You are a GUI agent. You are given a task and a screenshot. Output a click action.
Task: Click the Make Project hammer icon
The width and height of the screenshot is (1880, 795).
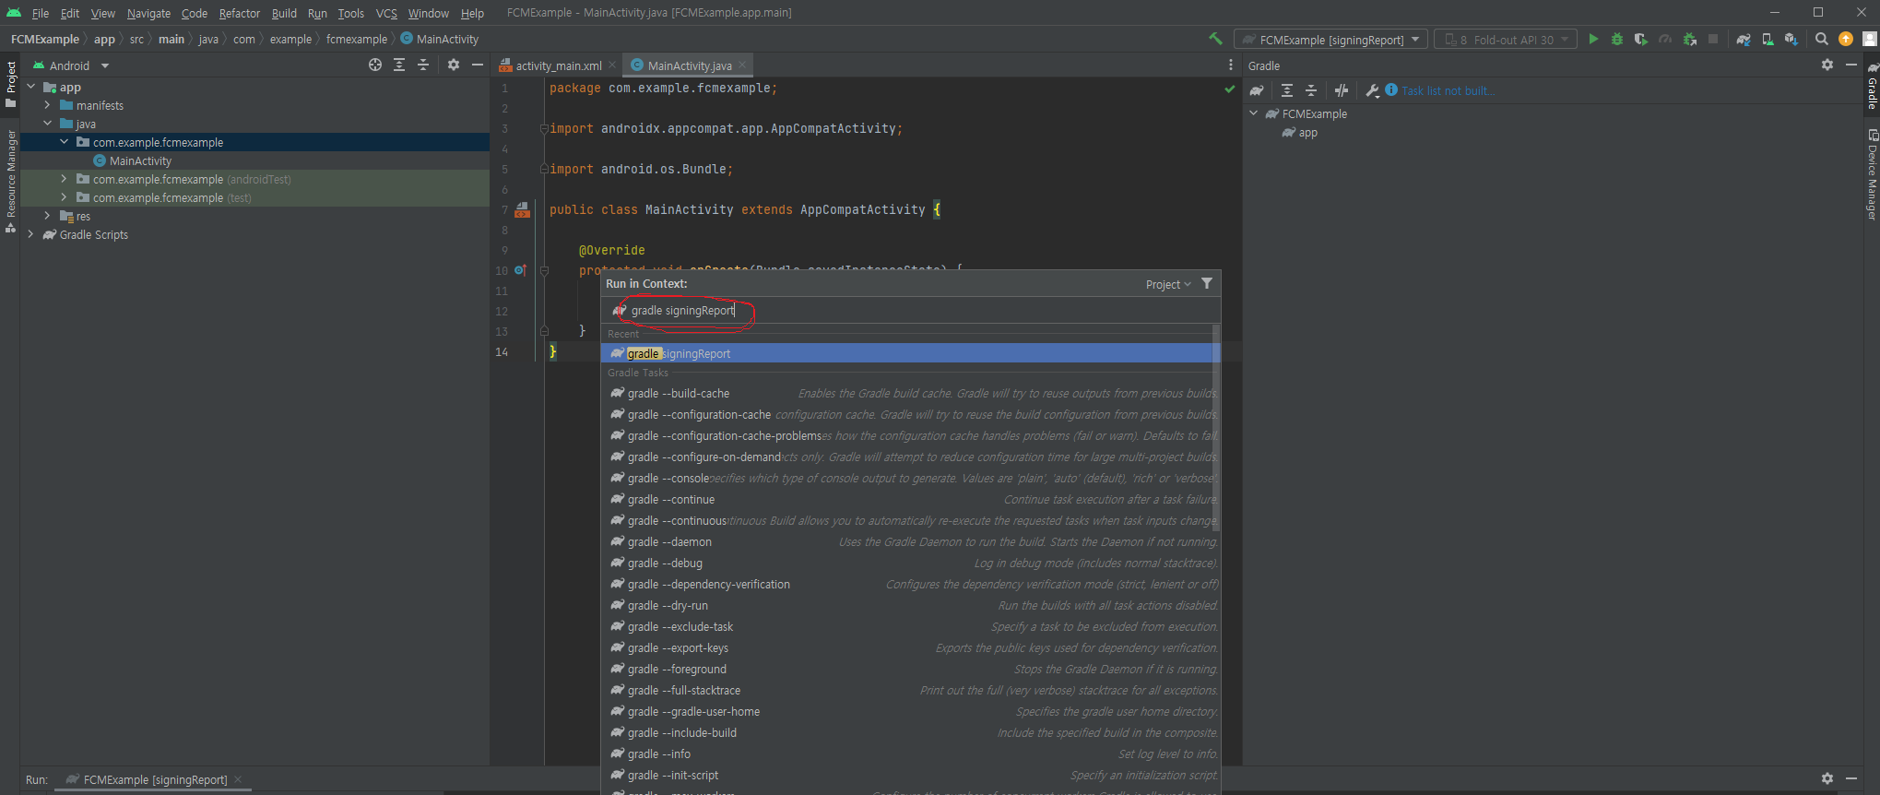[1215, 39]
